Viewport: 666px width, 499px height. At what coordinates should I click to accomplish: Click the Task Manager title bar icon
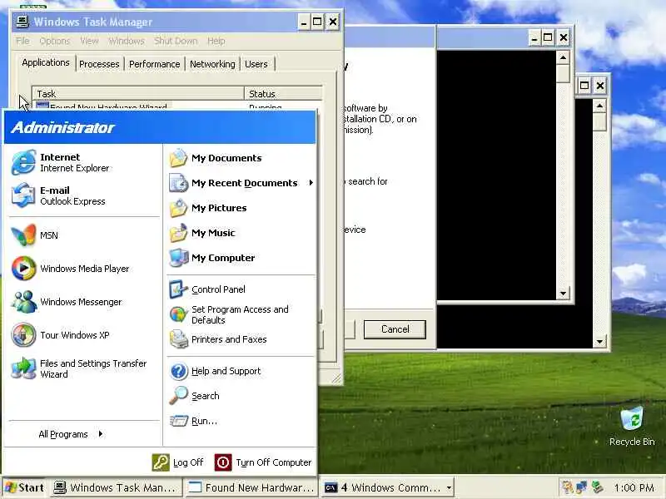click(x=22, y=22)
